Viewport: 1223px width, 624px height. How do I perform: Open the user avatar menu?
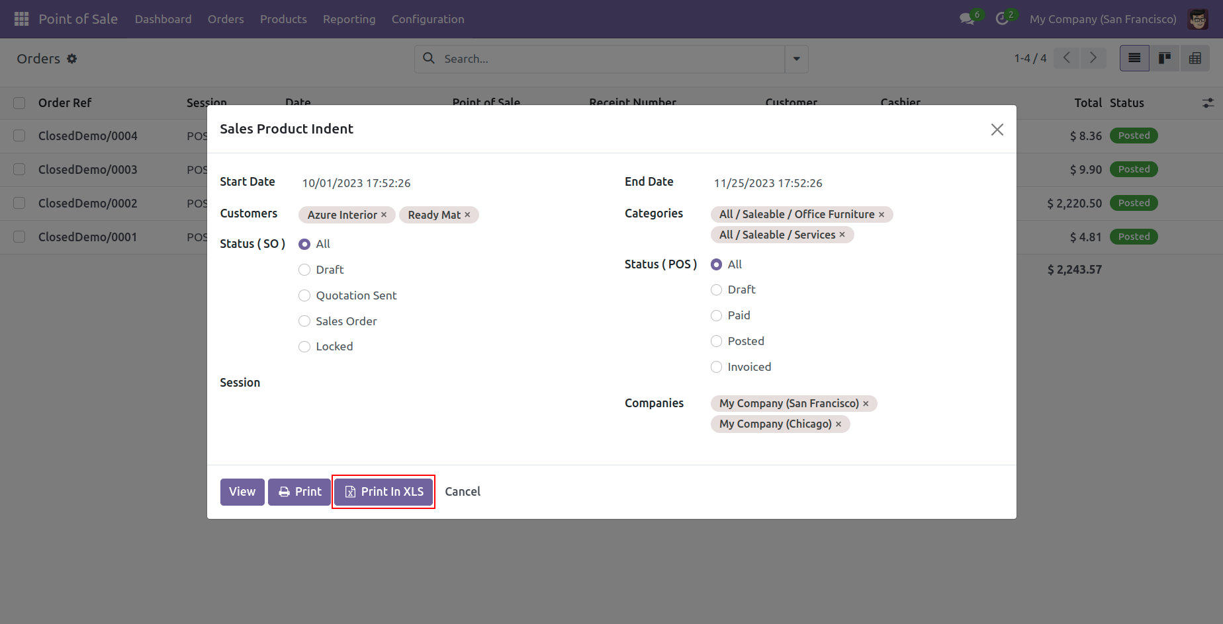click(1198, 19)
